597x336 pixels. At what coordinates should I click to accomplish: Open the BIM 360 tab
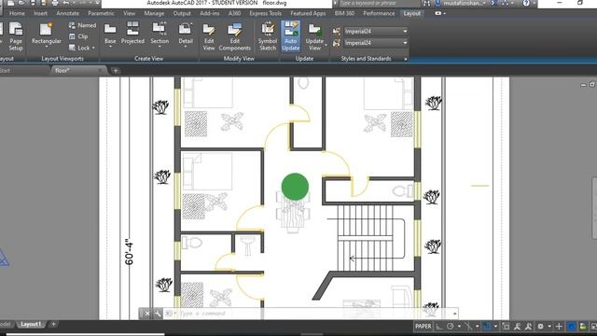[x=344, y=13]
